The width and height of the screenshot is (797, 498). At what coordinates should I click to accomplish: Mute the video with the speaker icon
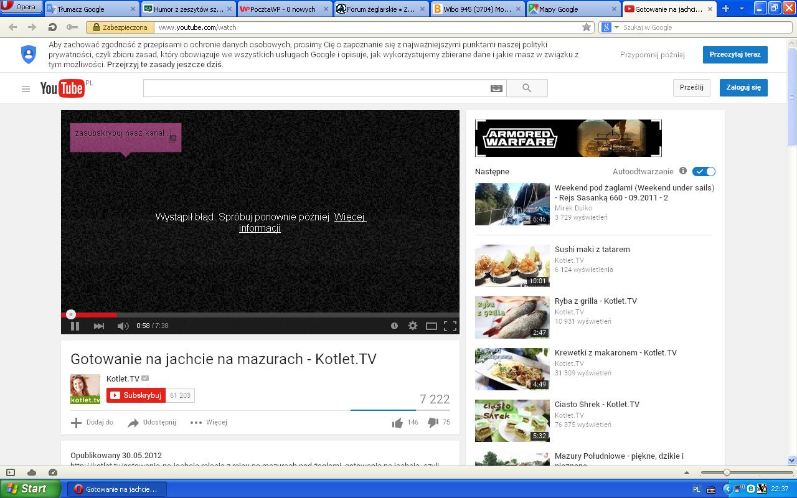123,326
